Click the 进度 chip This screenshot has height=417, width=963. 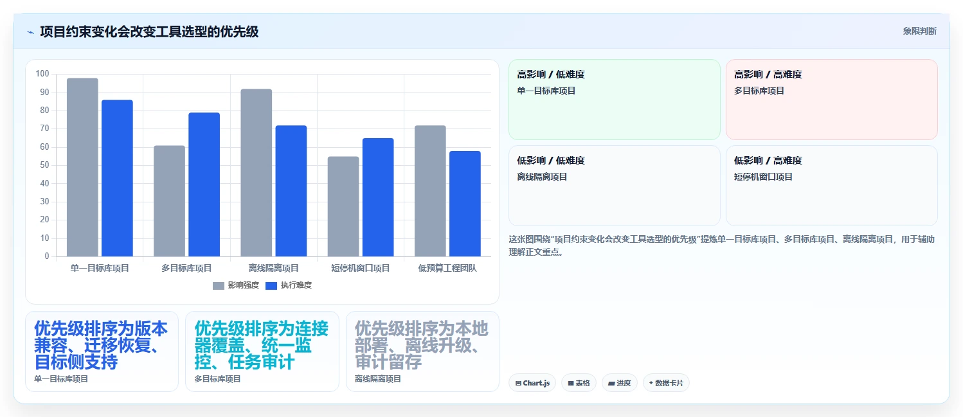[620, 383]
